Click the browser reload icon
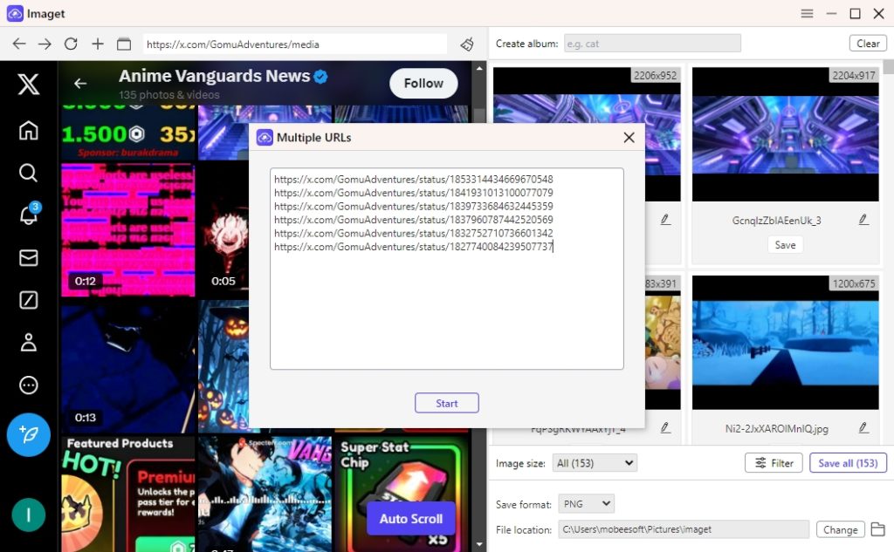This screenshot has width=894, height=552. coord(71,44)
